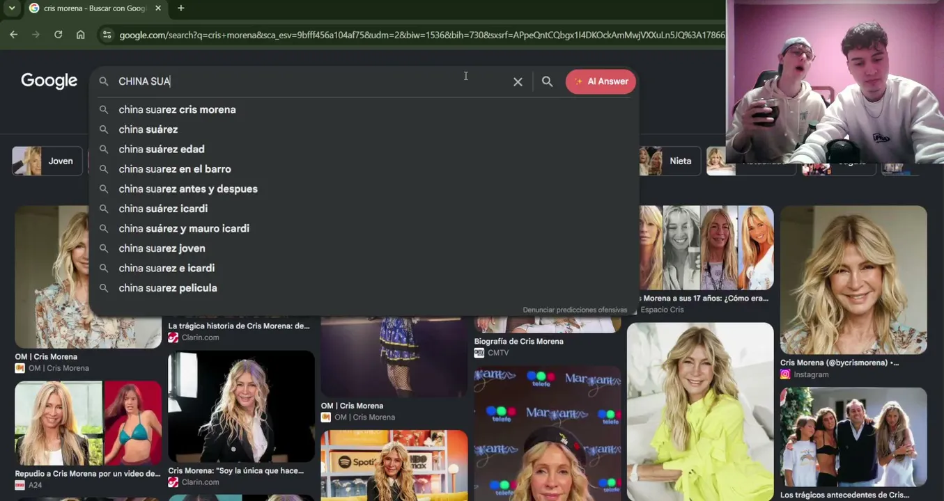Image resolution: width=944 pixels, height=501 pixels.
Task: Open image of Cris Morena in yellow blouse
Action: 700,411
